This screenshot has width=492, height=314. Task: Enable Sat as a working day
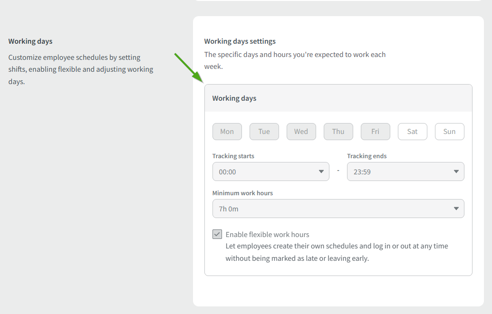(x=412, y=132)
